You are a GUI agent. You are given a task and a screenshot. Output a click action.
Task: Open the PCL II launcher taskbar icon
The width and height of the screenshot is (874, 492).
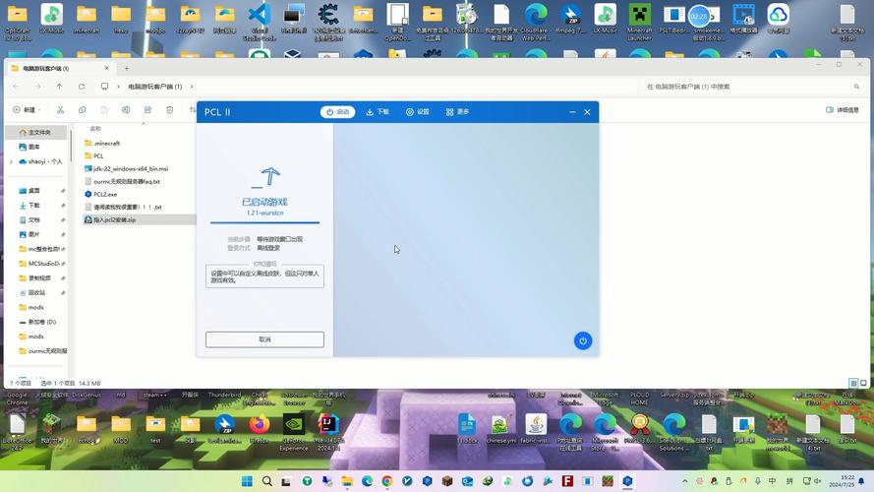pyautogui.click(x=627, y=481)
